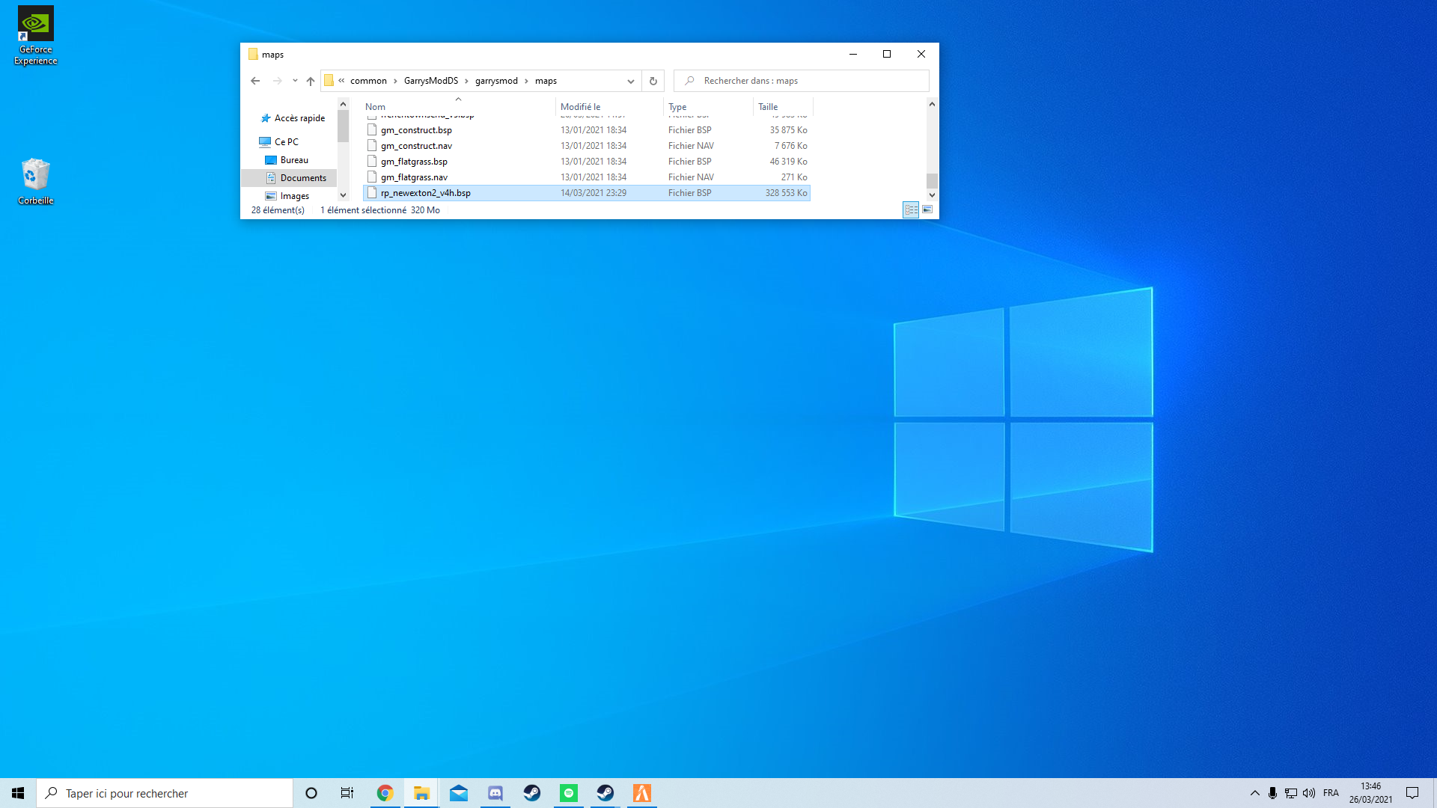Select file gm_flatgrass.nav

click(586, 177)
